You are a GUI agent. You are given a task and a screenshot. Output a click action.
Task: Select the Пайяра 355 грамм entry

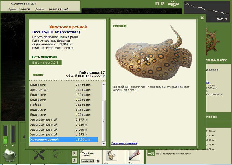click(64, 105)
